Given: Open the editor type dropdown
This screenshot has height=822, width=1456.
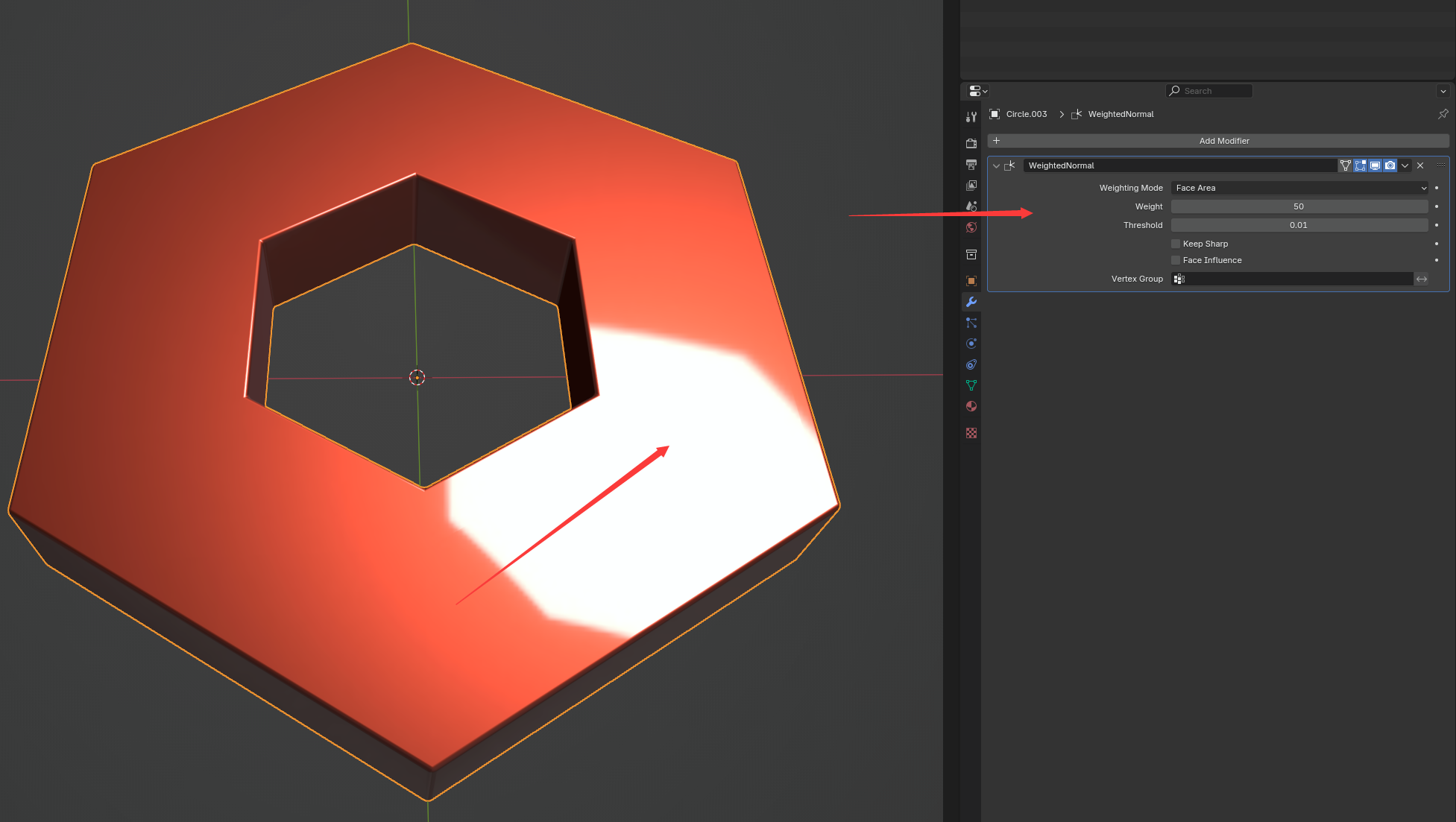Looking at the screenshot, I should coord(977,91).
